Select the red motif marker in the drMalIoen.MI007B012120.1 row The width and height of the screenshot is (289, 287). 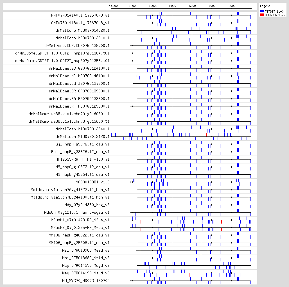(206, 135)
